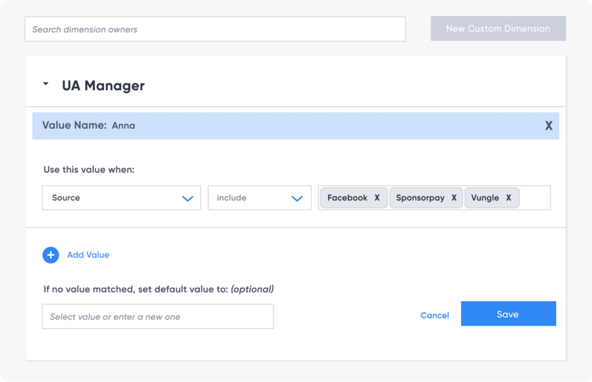Click the Save button
592x382 pixels.
(x=508, y=313)
